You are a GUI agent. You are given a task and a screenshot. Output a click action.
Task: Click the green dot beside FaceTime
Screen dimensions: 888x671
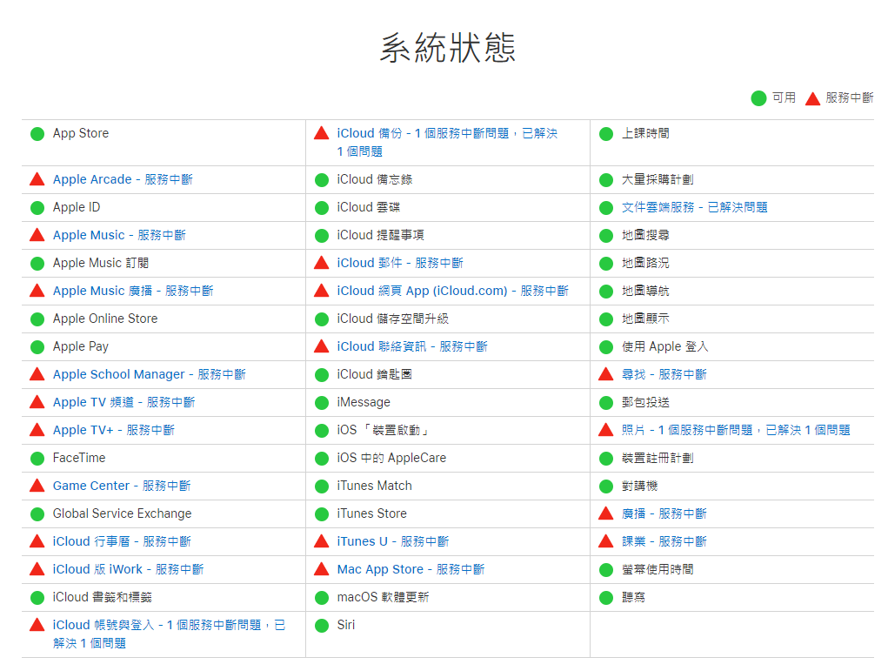pyautogui.click(x=37, y=459)
